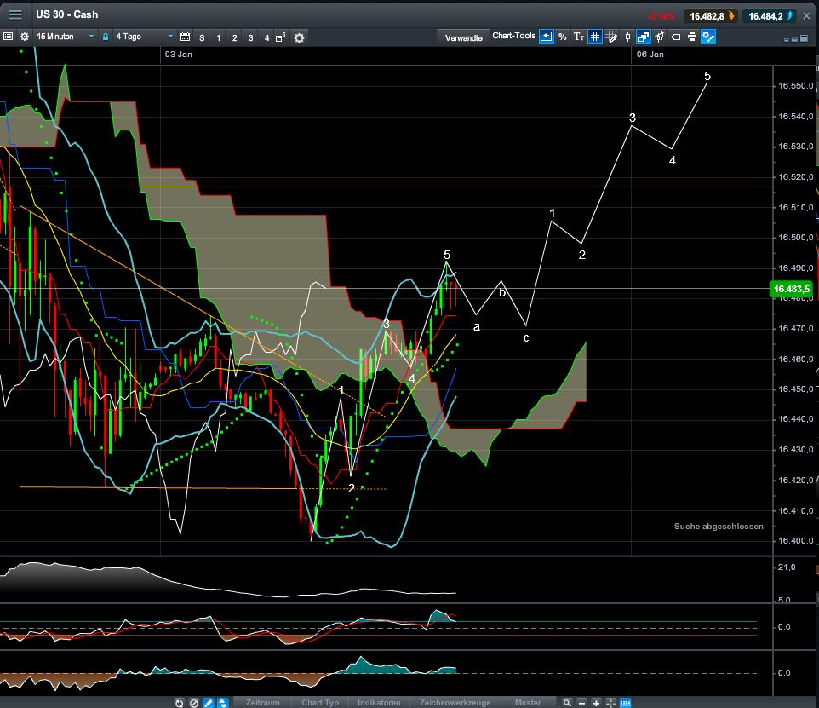
Task: Click the save preset 5 icon
Action: 280,37
